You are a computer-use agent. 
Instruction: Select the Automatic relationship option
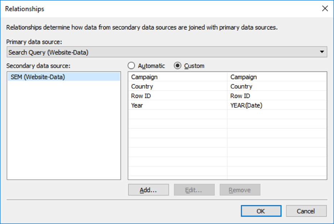(132, 66)
